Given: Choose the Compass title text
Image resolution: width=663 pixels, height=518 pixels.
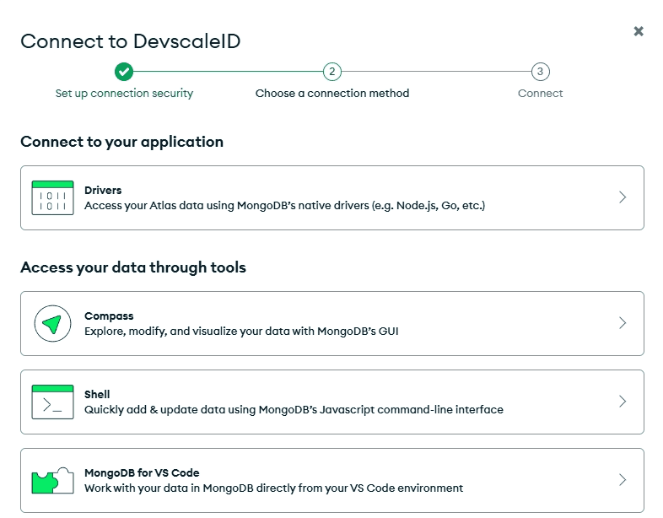Looking at the screenshot, I should coord(109,316).
